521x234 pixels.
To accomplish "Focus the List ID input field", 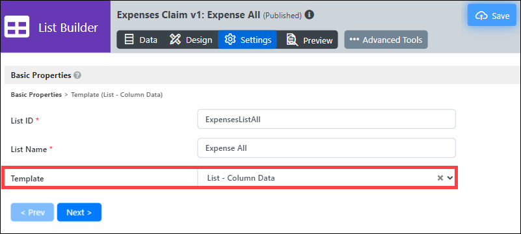I will click(x=327, y=119).
